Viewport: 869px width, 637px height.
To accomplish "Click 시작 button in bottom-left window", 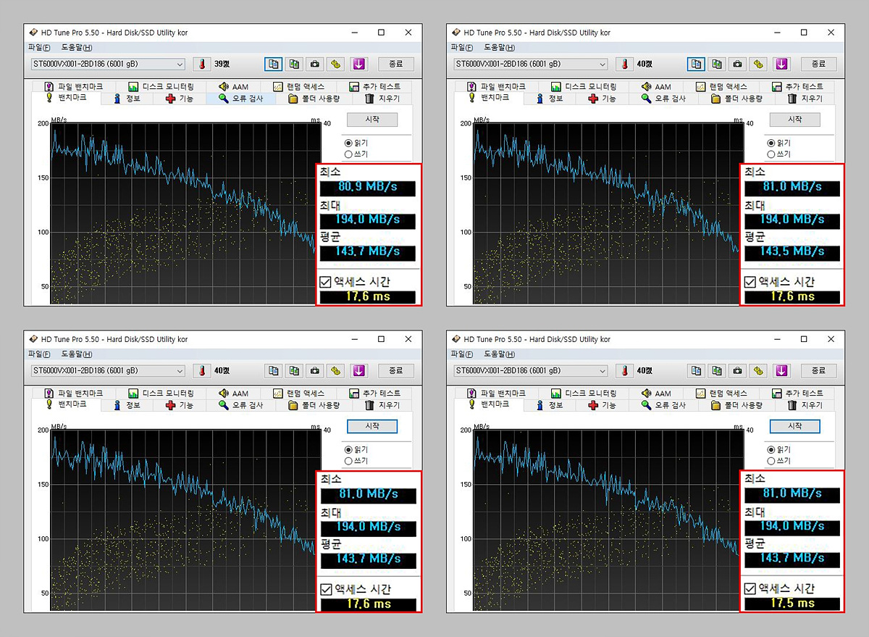I will 372,426.
